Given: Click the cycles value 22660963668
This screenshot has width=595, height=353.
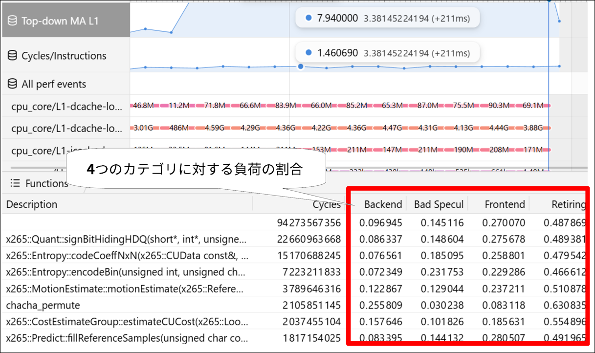Looking at the screenshot, I should click(x=309, y=240).
